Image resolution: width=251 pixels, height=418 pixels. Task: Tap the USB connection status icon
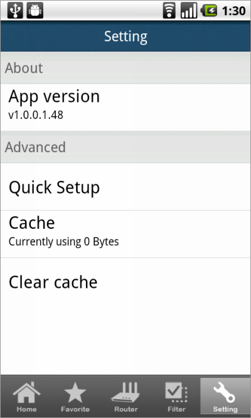coord(15,11)
